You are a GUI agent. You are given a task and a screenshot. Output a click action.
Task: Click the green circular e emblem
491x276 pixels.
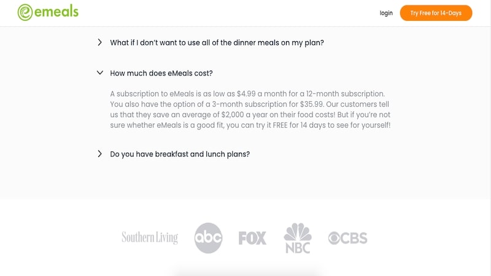25,12
